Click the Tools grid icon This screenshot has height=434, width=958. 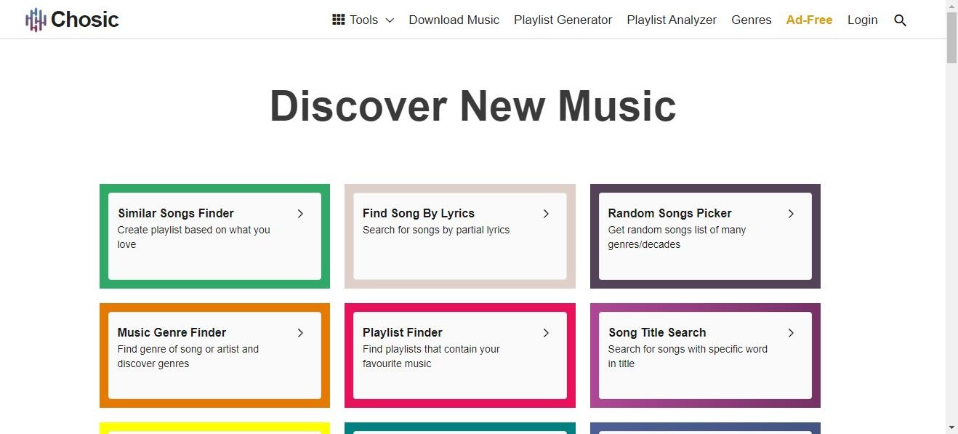pyautogui.click(x=338, y=20)
